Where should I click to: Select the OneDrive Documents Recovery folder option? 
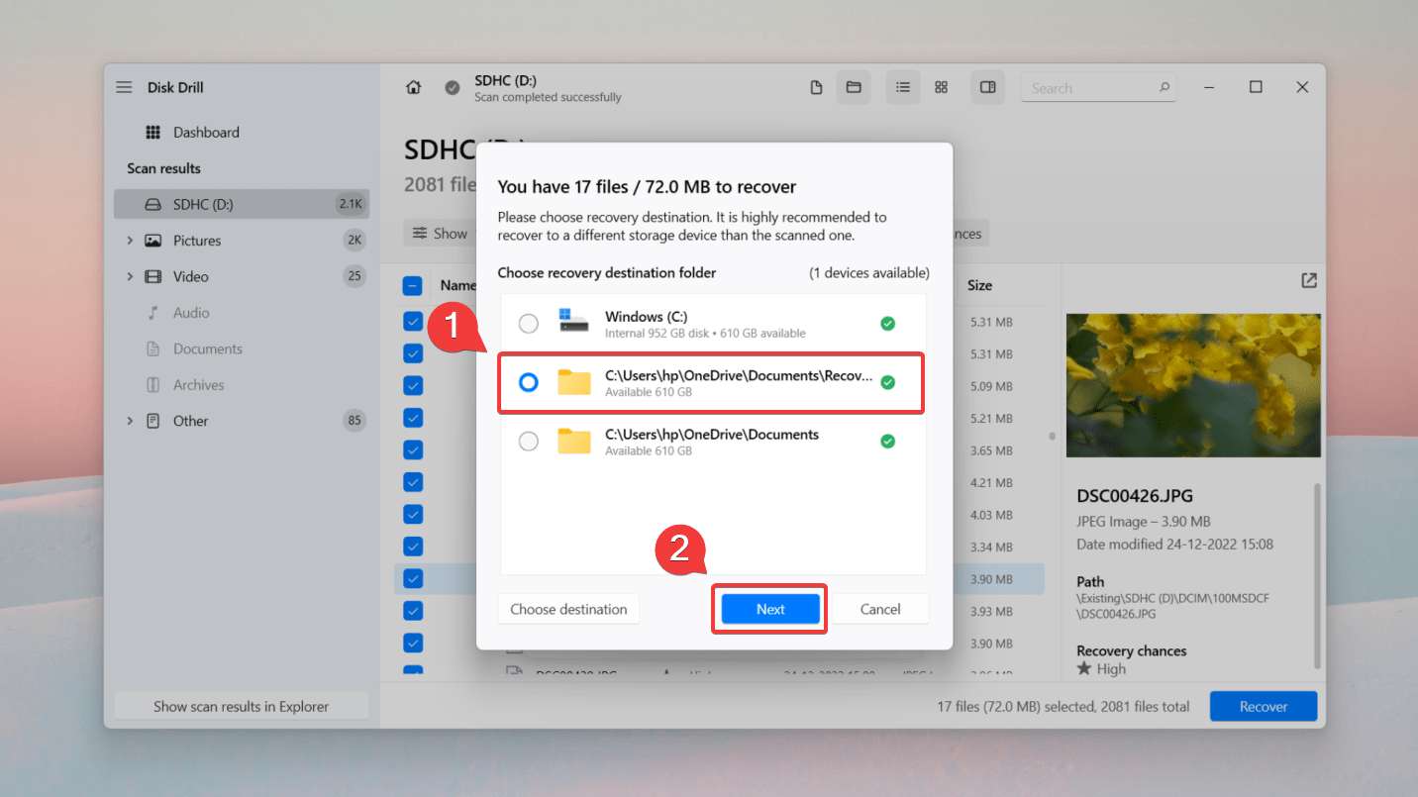click(x=529, y=382)
